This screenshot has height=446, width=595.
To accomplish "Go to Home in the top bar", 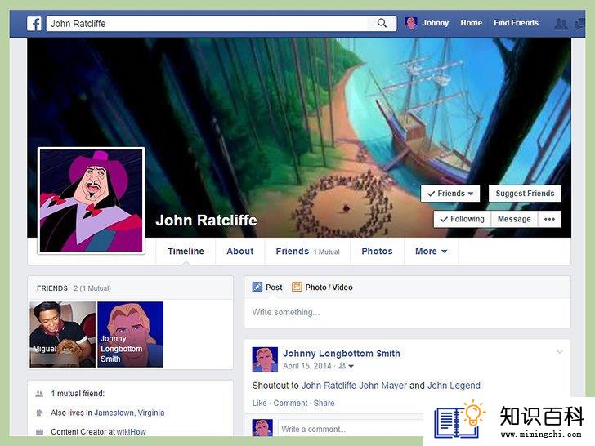I will pos(472,23).
